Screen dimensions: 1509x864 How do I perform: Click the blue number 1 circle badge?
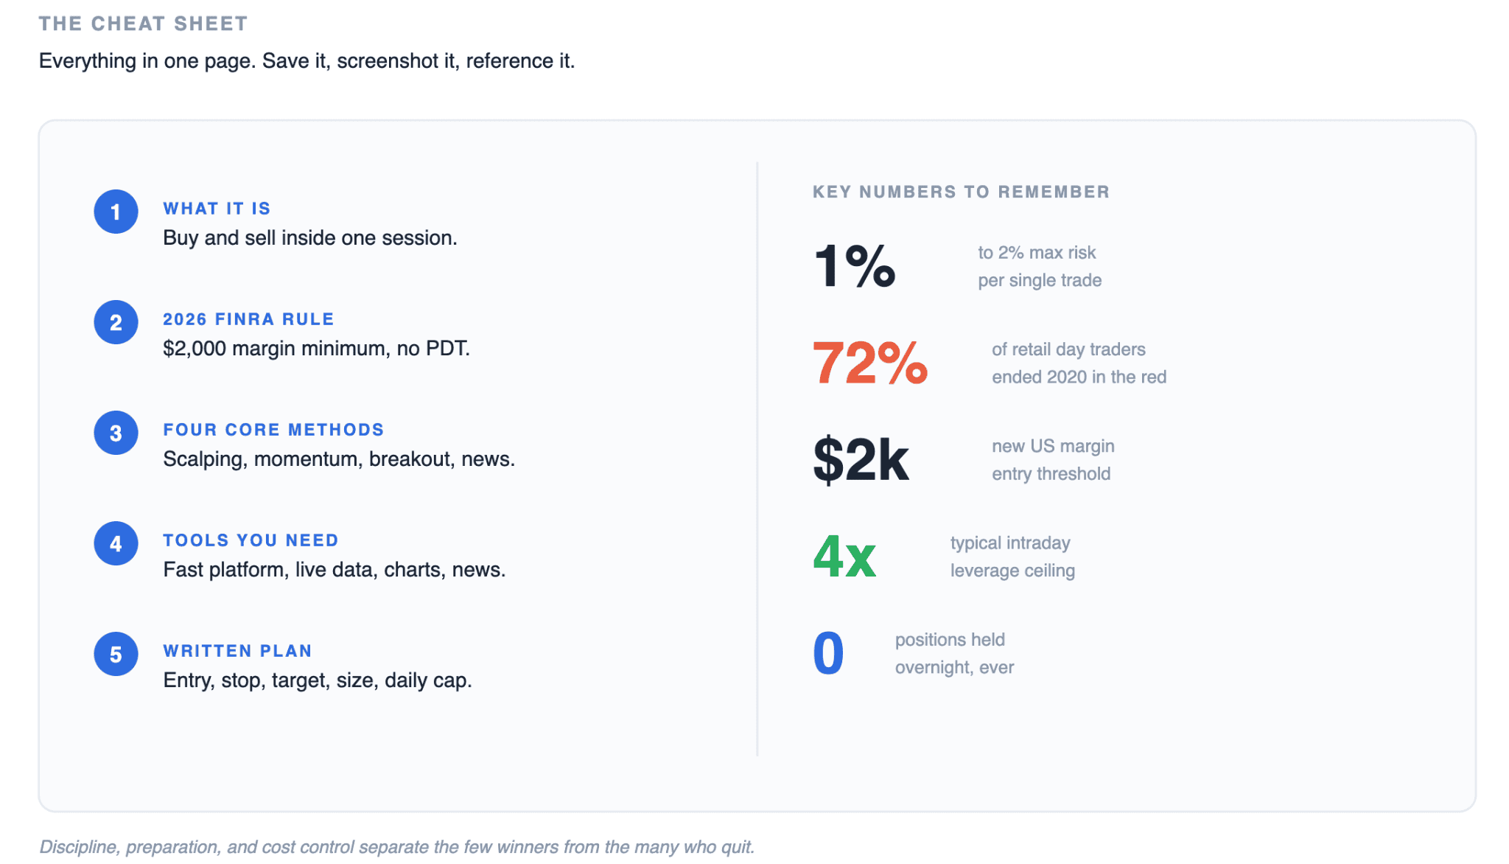coord(116,212)
